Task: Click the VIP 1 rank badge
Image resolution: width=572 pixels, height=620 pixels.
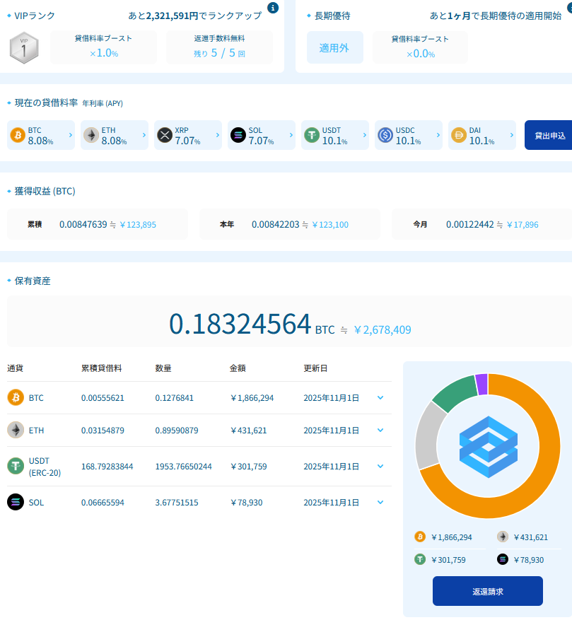Action: point(23,48)
